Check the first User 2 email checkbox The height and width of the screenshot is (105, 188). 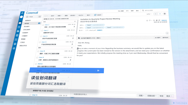point(43,25)
